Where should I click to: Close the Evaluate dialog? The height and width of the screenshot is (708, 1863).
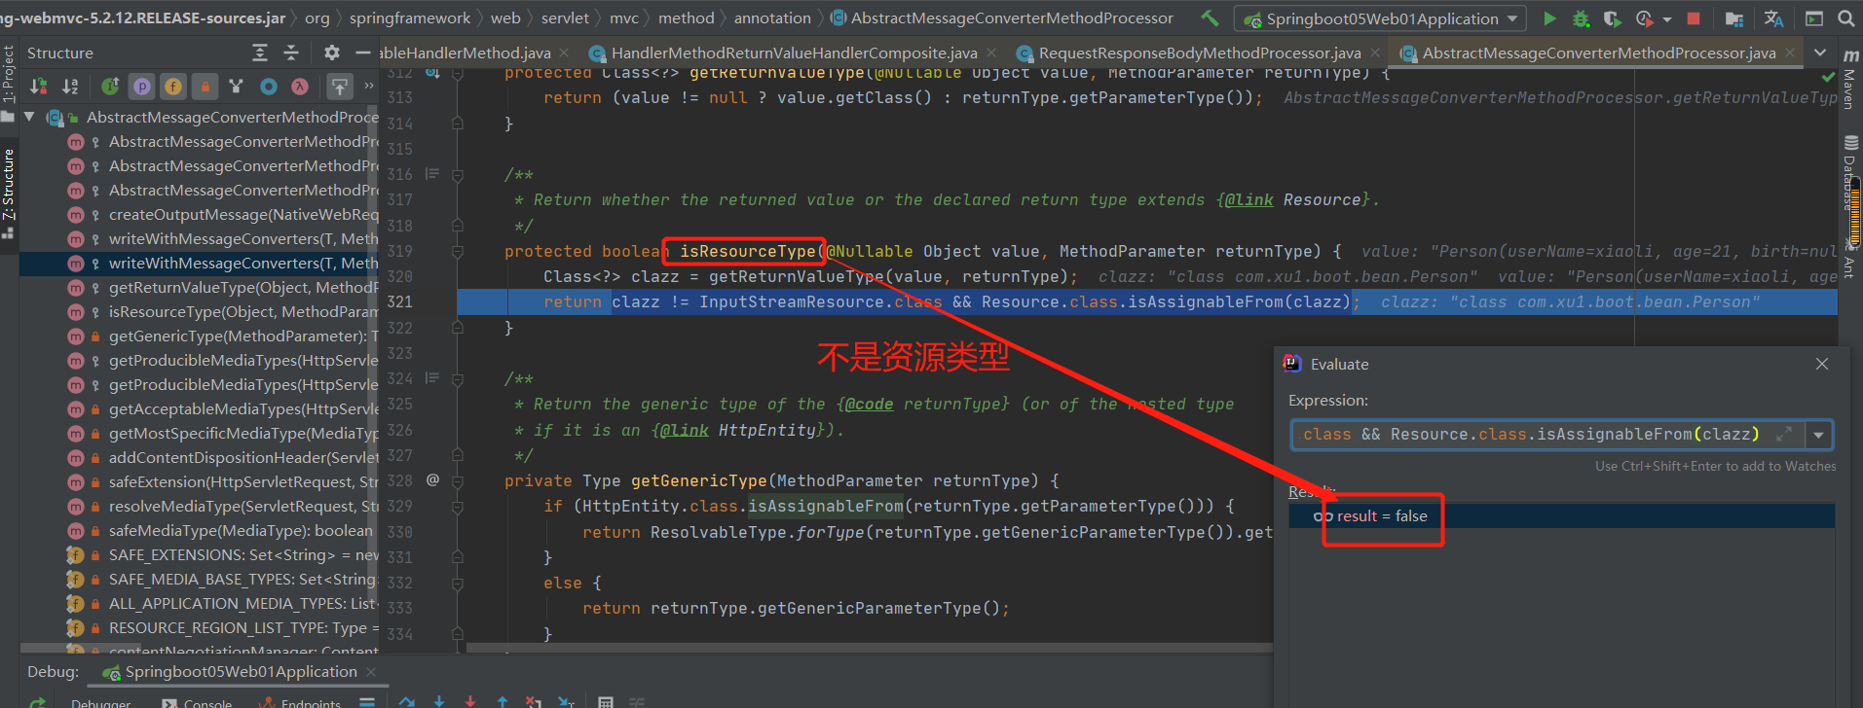pos(1822,364)
